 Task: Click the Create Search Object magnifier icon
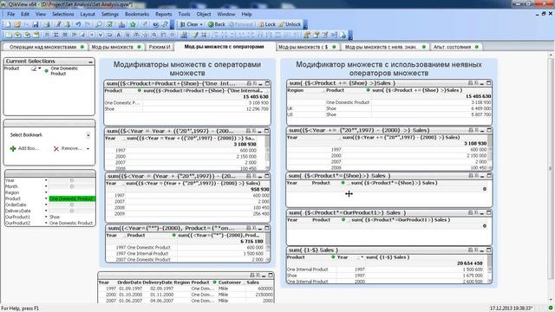point(154,35)
